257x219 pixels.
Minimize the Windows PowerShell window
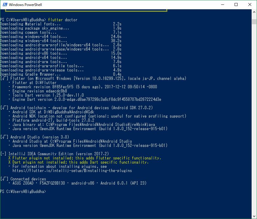[222, 4]
